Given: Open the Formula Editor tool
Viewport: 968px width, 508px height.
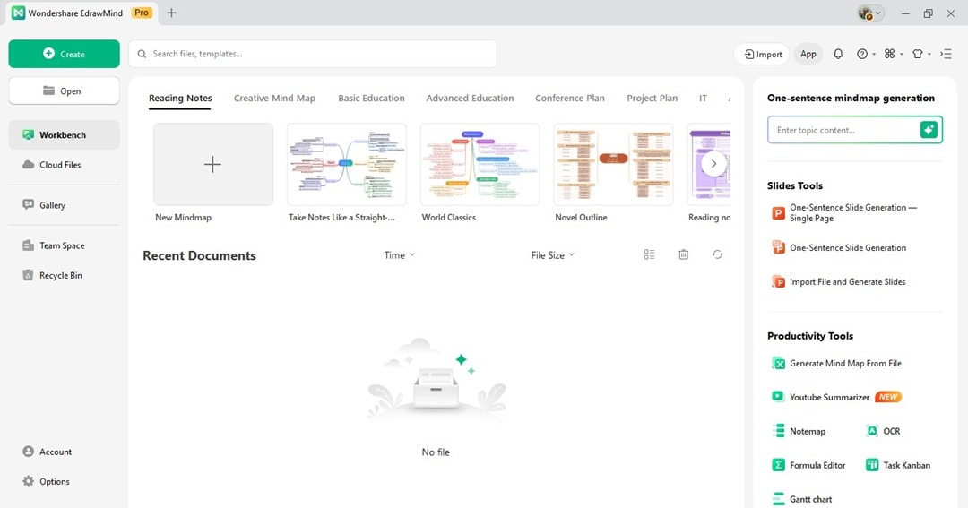Looking at the screenshot, I should click(x=808, y=465).
